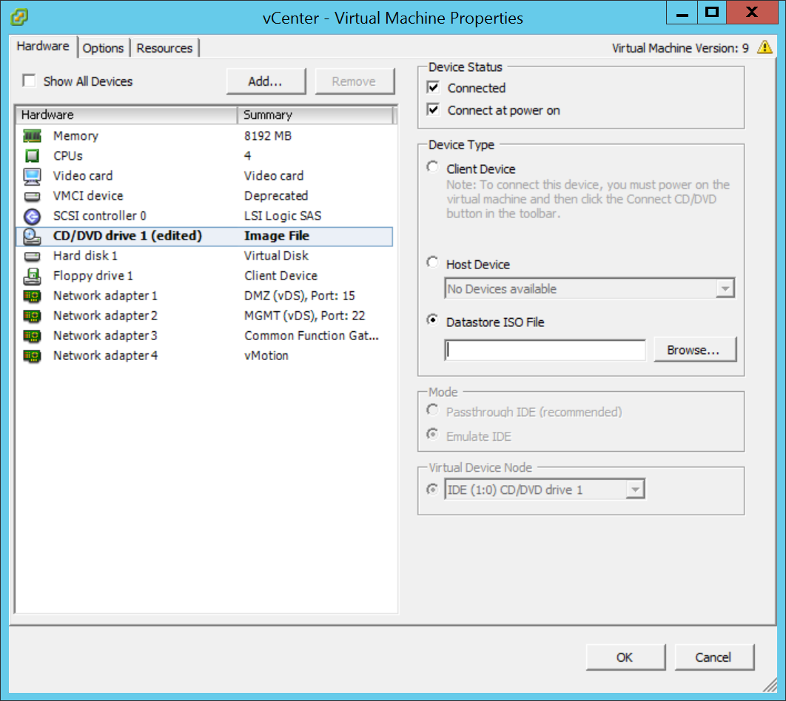Select the CPUs chip icon
The height and width of the screenshot is (701, 786).
click(x=32, y=156)
